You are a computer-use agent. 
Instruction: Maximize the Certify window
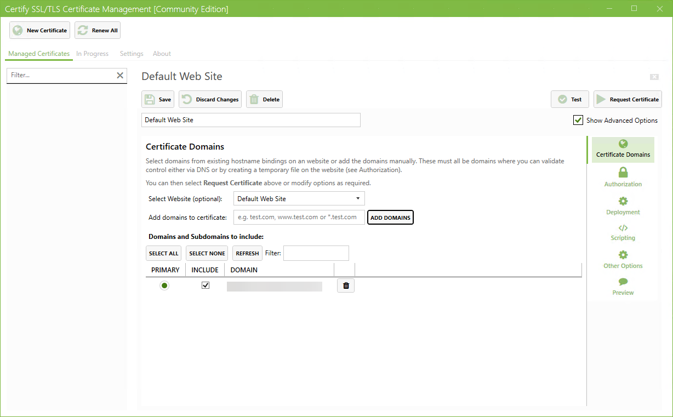tap(634, 8)
